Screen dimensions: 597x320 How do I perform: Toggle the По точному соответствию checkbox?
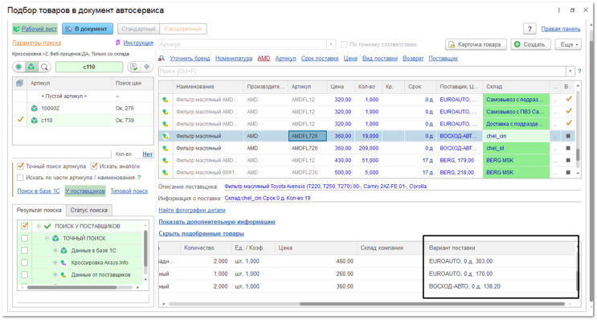coord(344,44)
